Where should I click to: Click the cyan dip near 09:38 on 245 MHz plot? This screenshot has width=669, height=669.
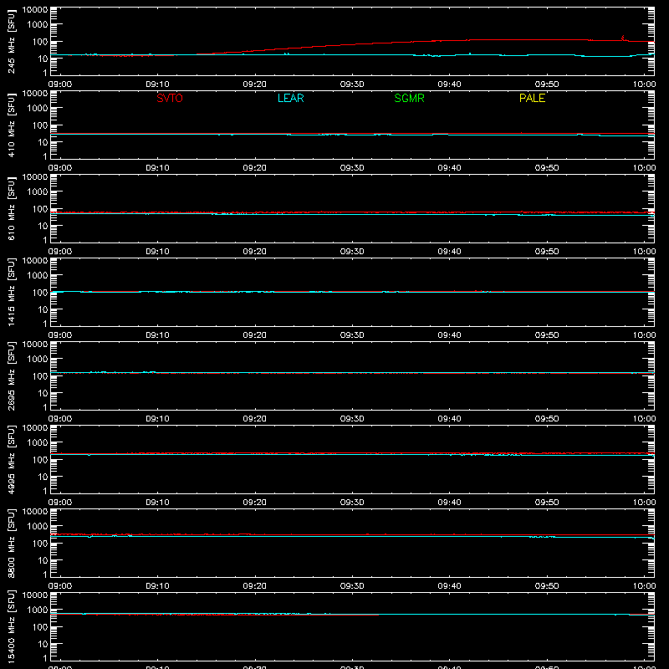[434, 55]
